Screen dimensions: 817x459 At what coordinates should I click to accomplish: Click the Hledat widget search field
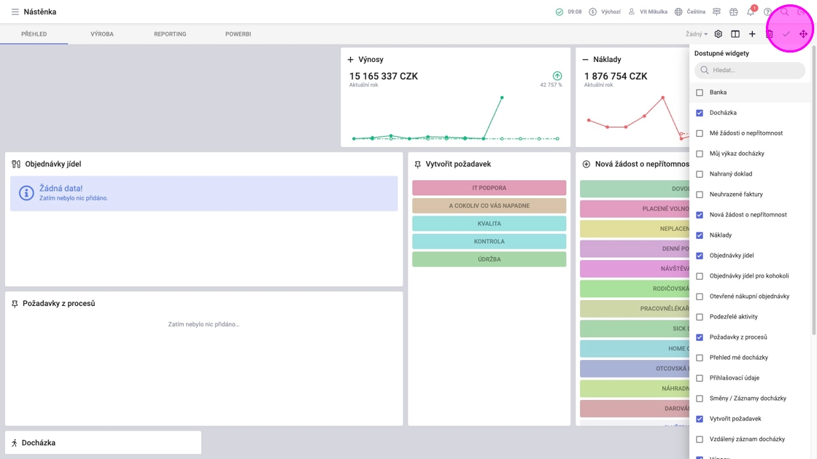750,70
